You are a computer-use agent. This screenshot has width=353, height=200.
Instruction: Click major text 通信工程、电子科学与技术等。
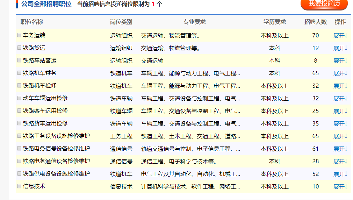pyautogui.click(x=179, y=162)
